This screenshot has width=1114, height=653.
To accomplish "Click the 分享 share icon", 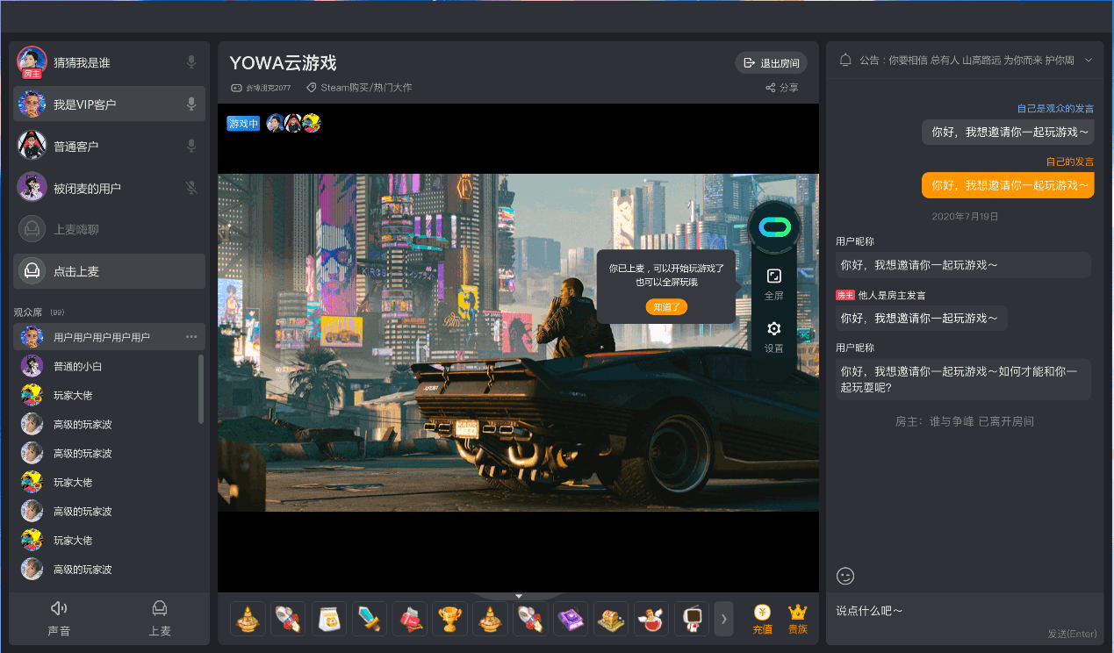I will pyautogui.click(x=771, y=88).
